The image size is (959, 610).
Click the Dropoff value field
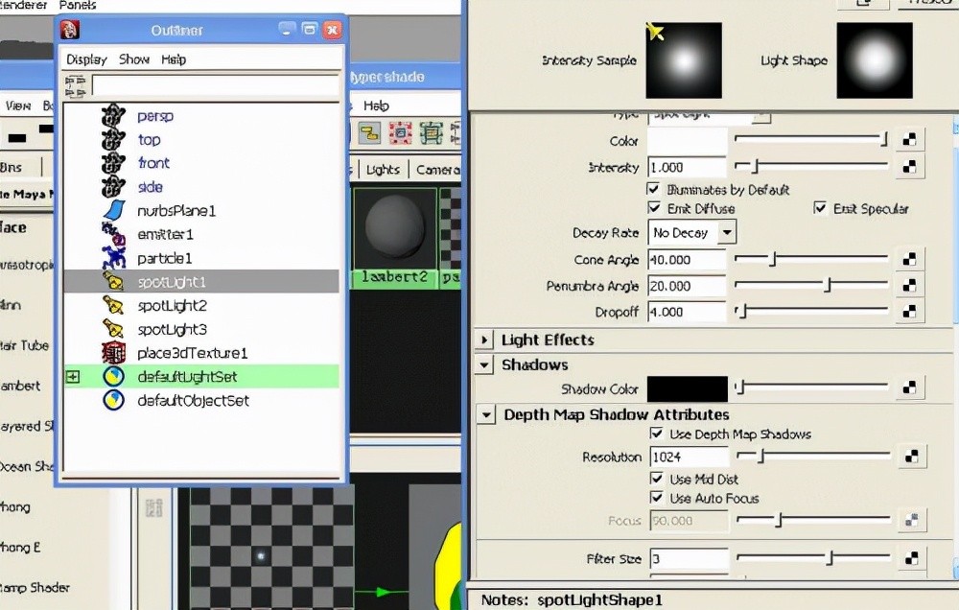(x=687, y=312)
